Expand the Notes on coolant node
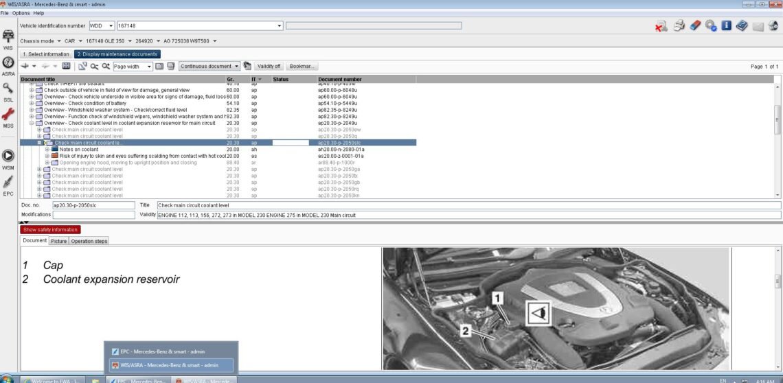Viewport: 783px width, 383px height. [x=47, y=150]
